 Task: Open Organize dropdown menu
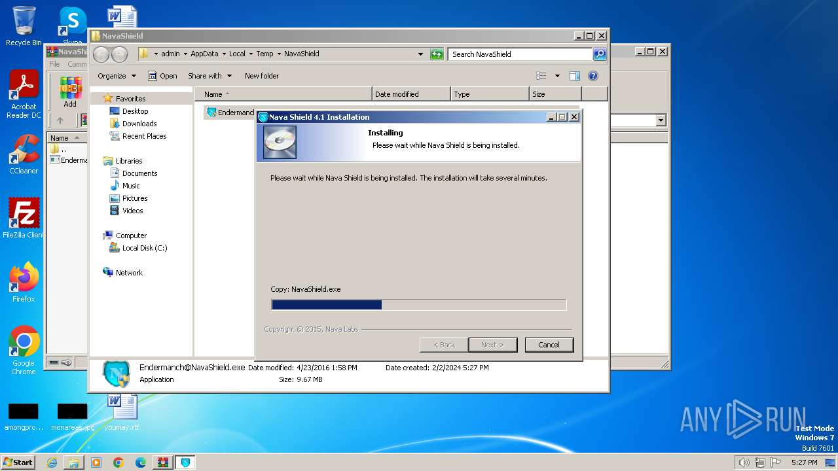pyautogui.click(x=117, y=76)
